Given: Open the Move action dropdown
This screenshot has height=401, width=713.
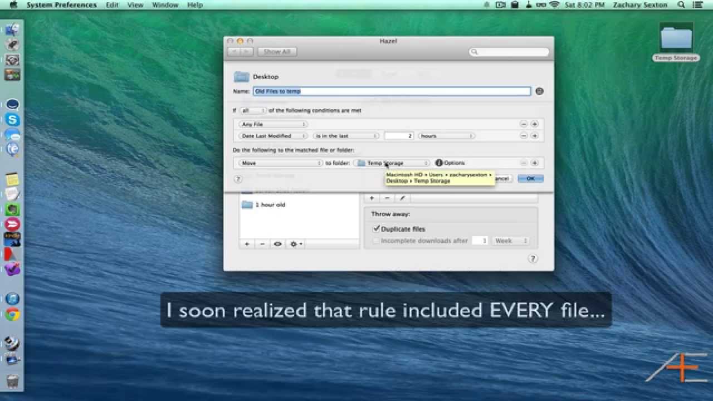Looking at the screenshot, I should point(281,163).
